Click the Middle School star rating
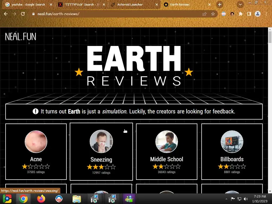 coord(167,167)
